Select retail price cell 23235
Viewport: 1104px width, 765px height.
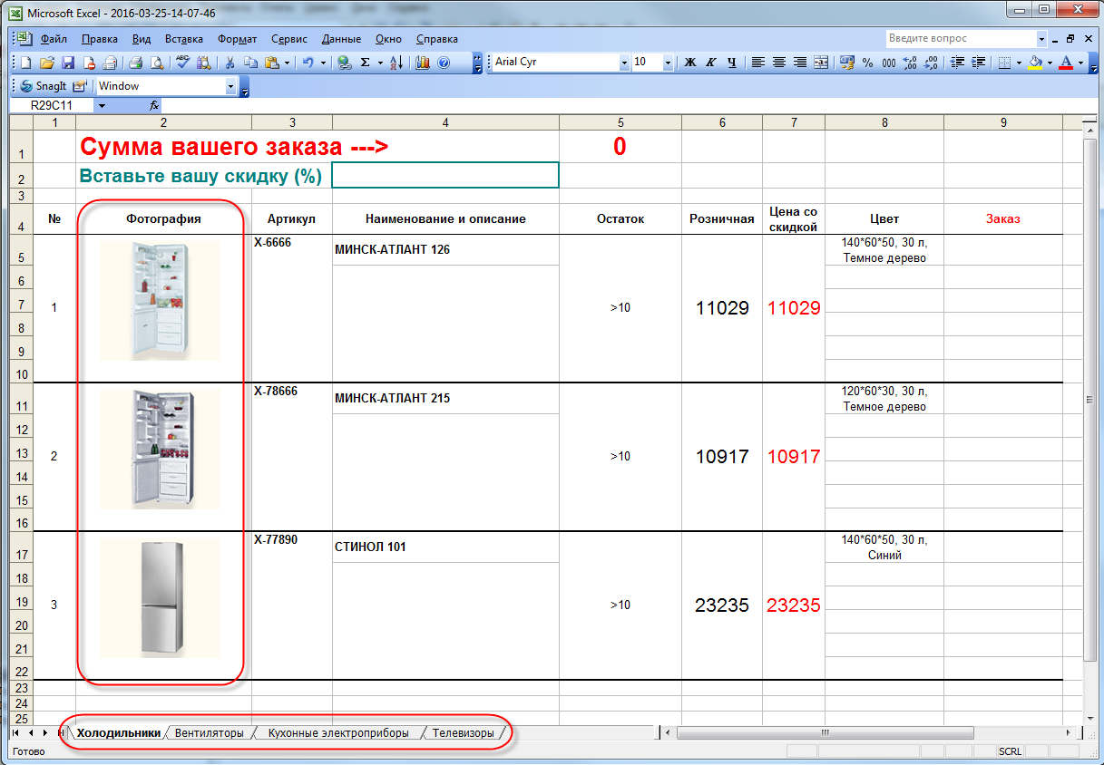(722, 605)
